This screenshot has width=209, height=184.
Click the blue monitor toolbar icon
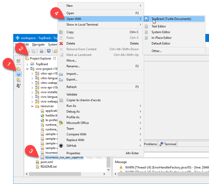point(49,51)
